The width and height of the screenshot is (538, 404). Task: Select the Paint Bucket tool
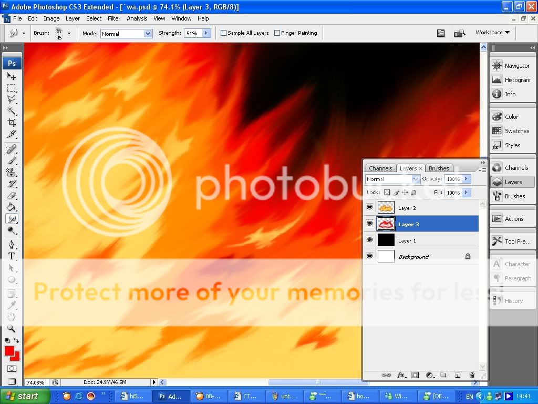pyautogui.click(x=12, y=207)
